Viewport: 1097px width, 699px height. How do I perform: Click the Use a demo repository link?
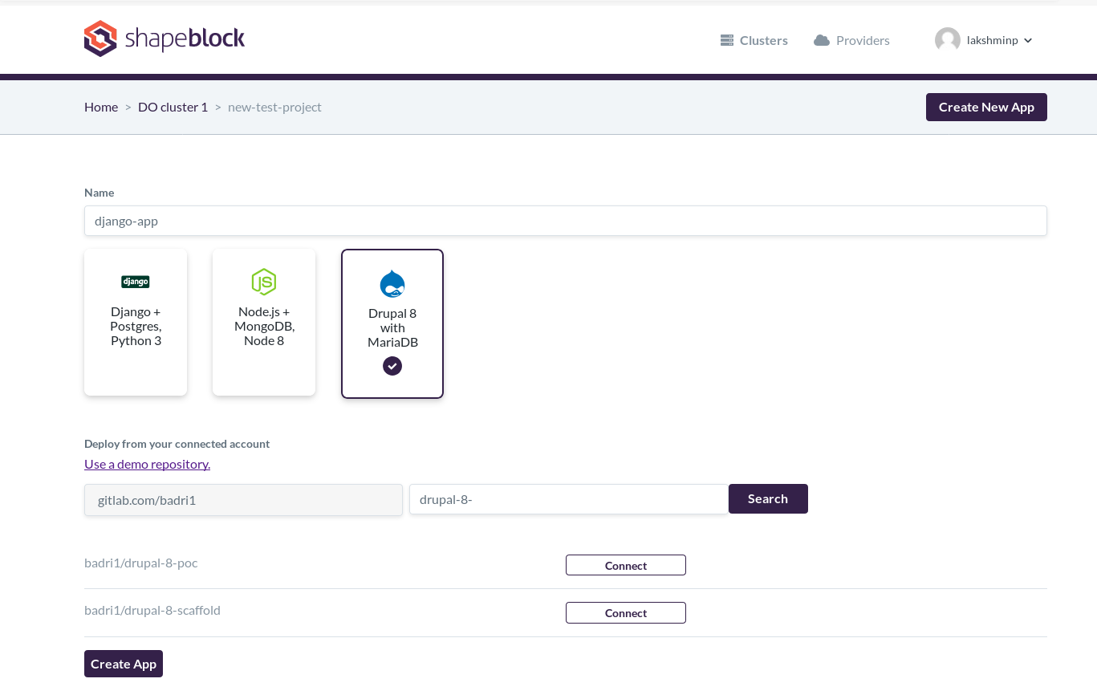coord(147,464)
